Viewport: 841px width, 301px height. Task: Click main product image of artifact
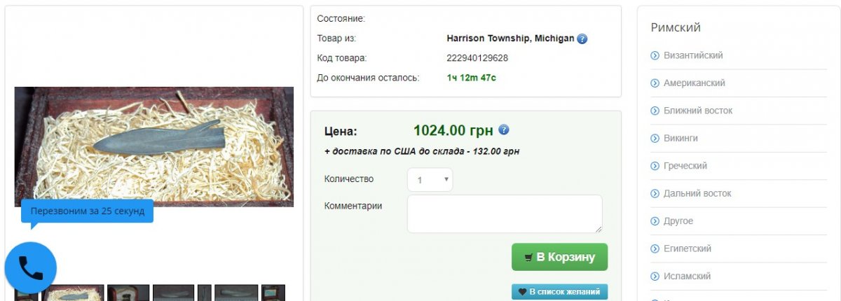click(154, 146)
